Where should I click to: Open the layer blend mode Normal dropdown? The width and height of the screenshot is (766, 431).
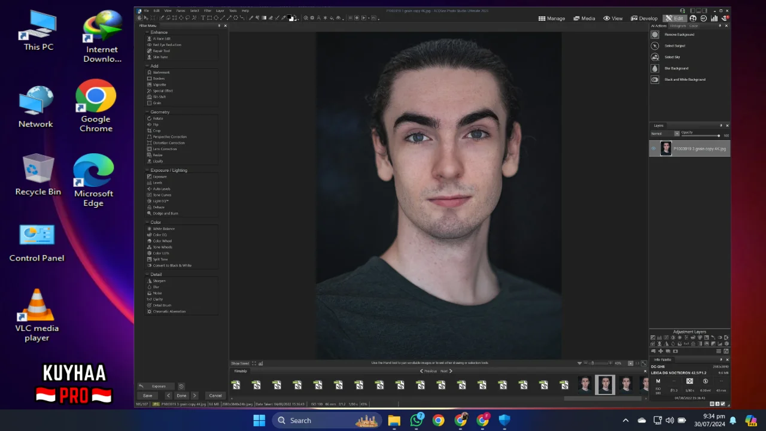pyautogui.click(x=665, y=133)
